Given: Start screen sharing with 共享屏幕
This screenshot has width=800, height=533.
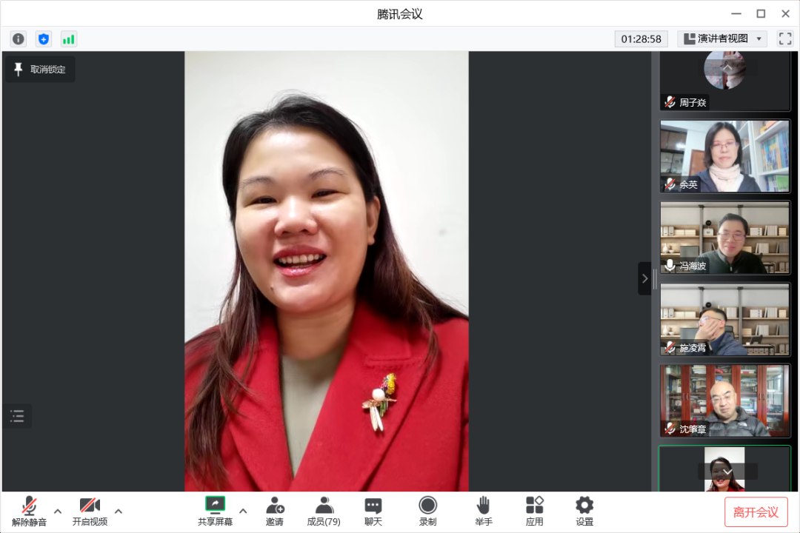Looking at the screenshot, I should click(215, 511).
